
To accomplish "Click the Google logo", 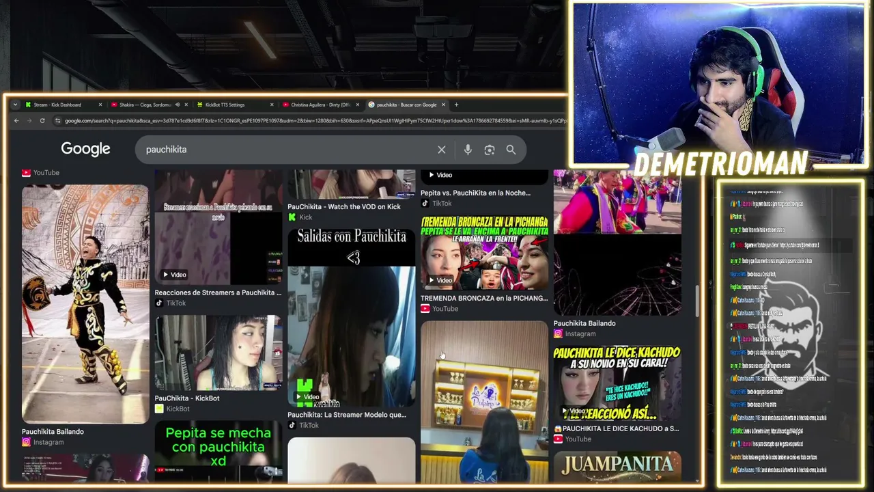I will [x=85, y=149].
